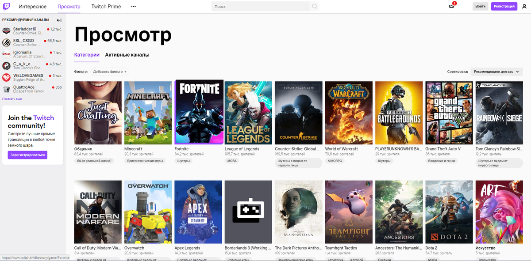
Task: Click the World of Warcraft title link
Action: pyautogui.click(x=342, y=149)
